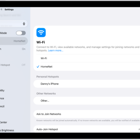
Task: Toggle the Mode switch in sidebar
Action: (21, 33)
